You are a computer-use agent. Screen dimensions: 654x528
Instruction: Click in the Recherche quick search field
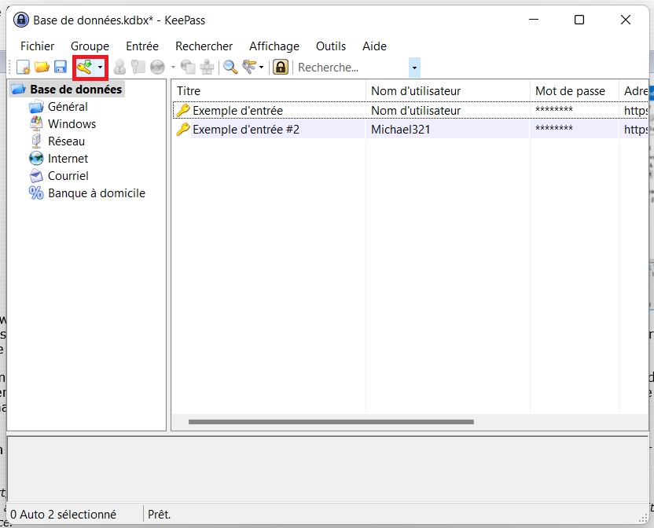(350, 68)
